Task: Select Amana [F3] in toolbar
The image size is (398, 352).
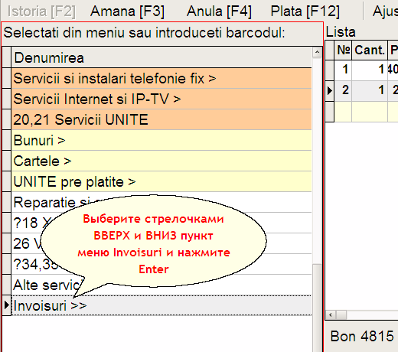Action: (127, 11)
